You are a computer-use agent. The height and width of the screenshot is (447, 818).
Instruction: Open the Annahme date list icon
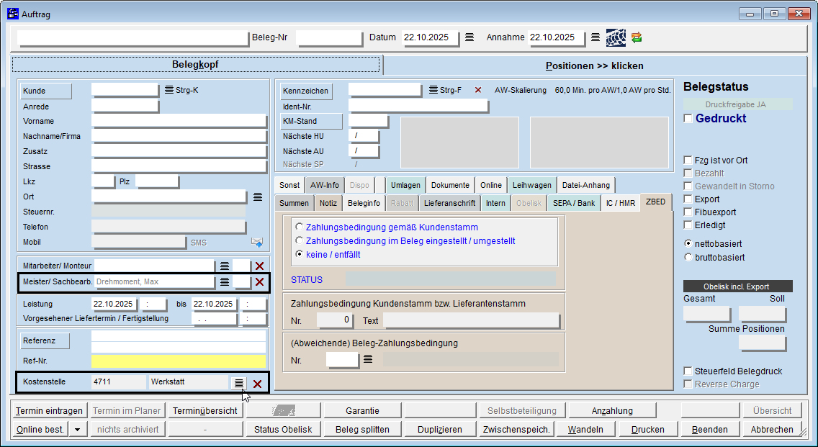pos(595,37)
